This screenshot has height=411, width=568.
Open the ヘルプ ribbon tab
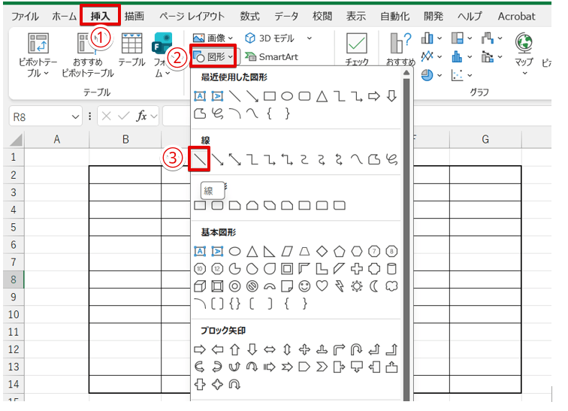(x=470, y=17)
